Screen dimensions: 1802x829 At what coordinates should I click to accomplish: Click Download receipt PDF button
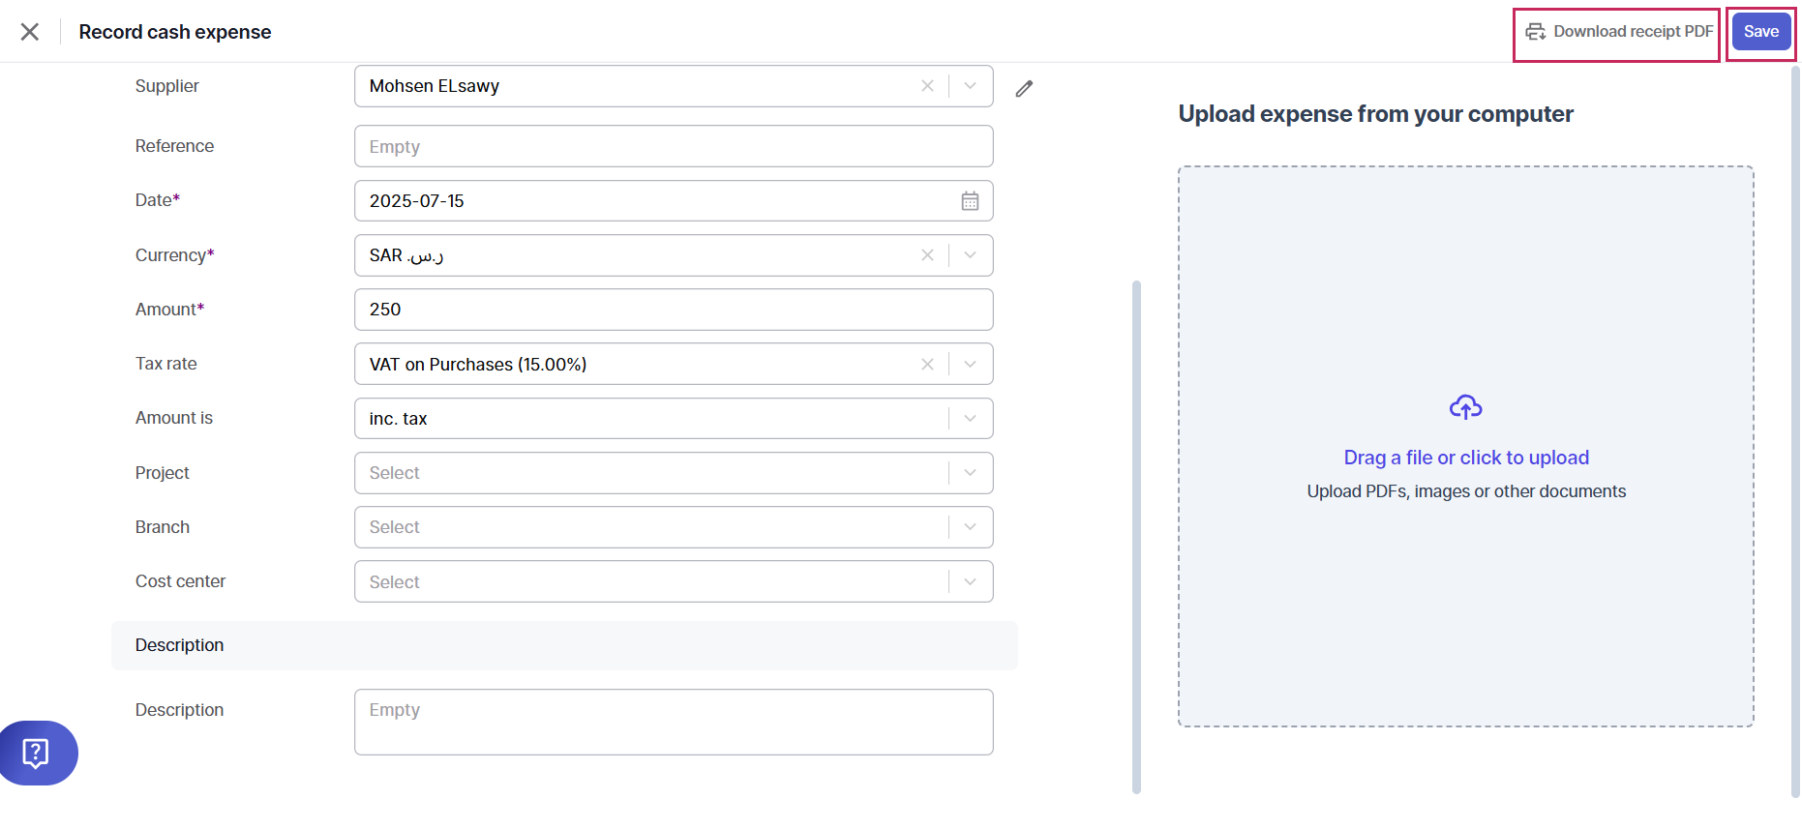pyautogui.click(x=1617, y=32)
